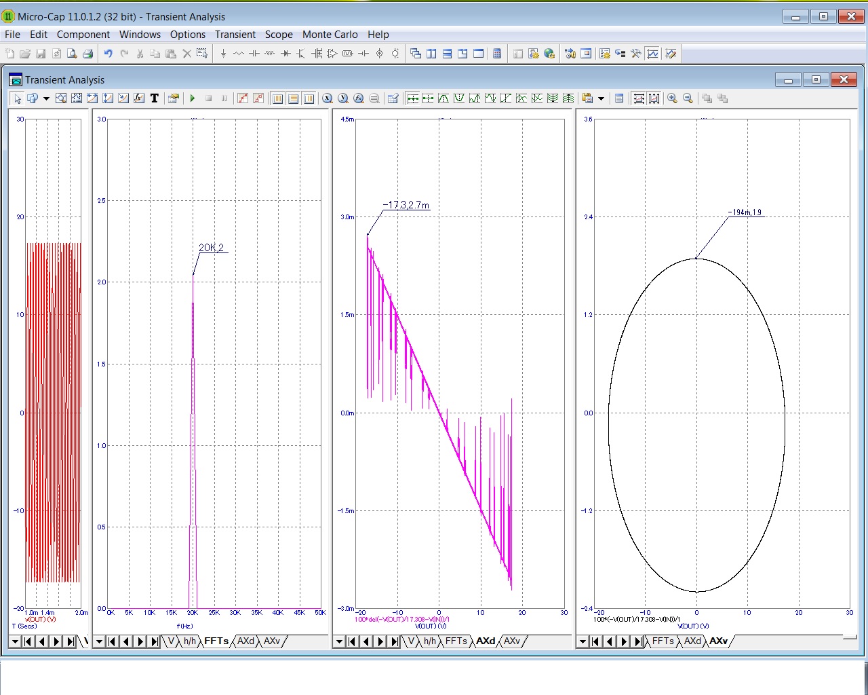The height and width of the screenshot is (695, 868).
Task: Click the zoom-in magnifier icon
Action: (672, 98)
